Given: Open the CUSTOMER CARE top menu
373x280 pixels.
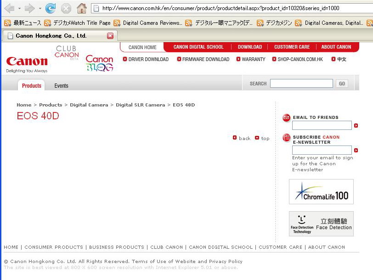Looking at the screenshot, I should tap(292, 47).
